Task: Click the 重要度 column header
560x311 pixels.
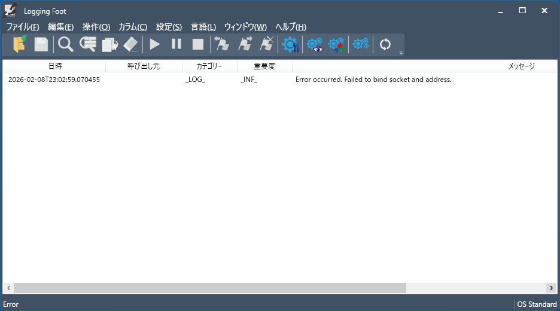Action: (264, 66)
